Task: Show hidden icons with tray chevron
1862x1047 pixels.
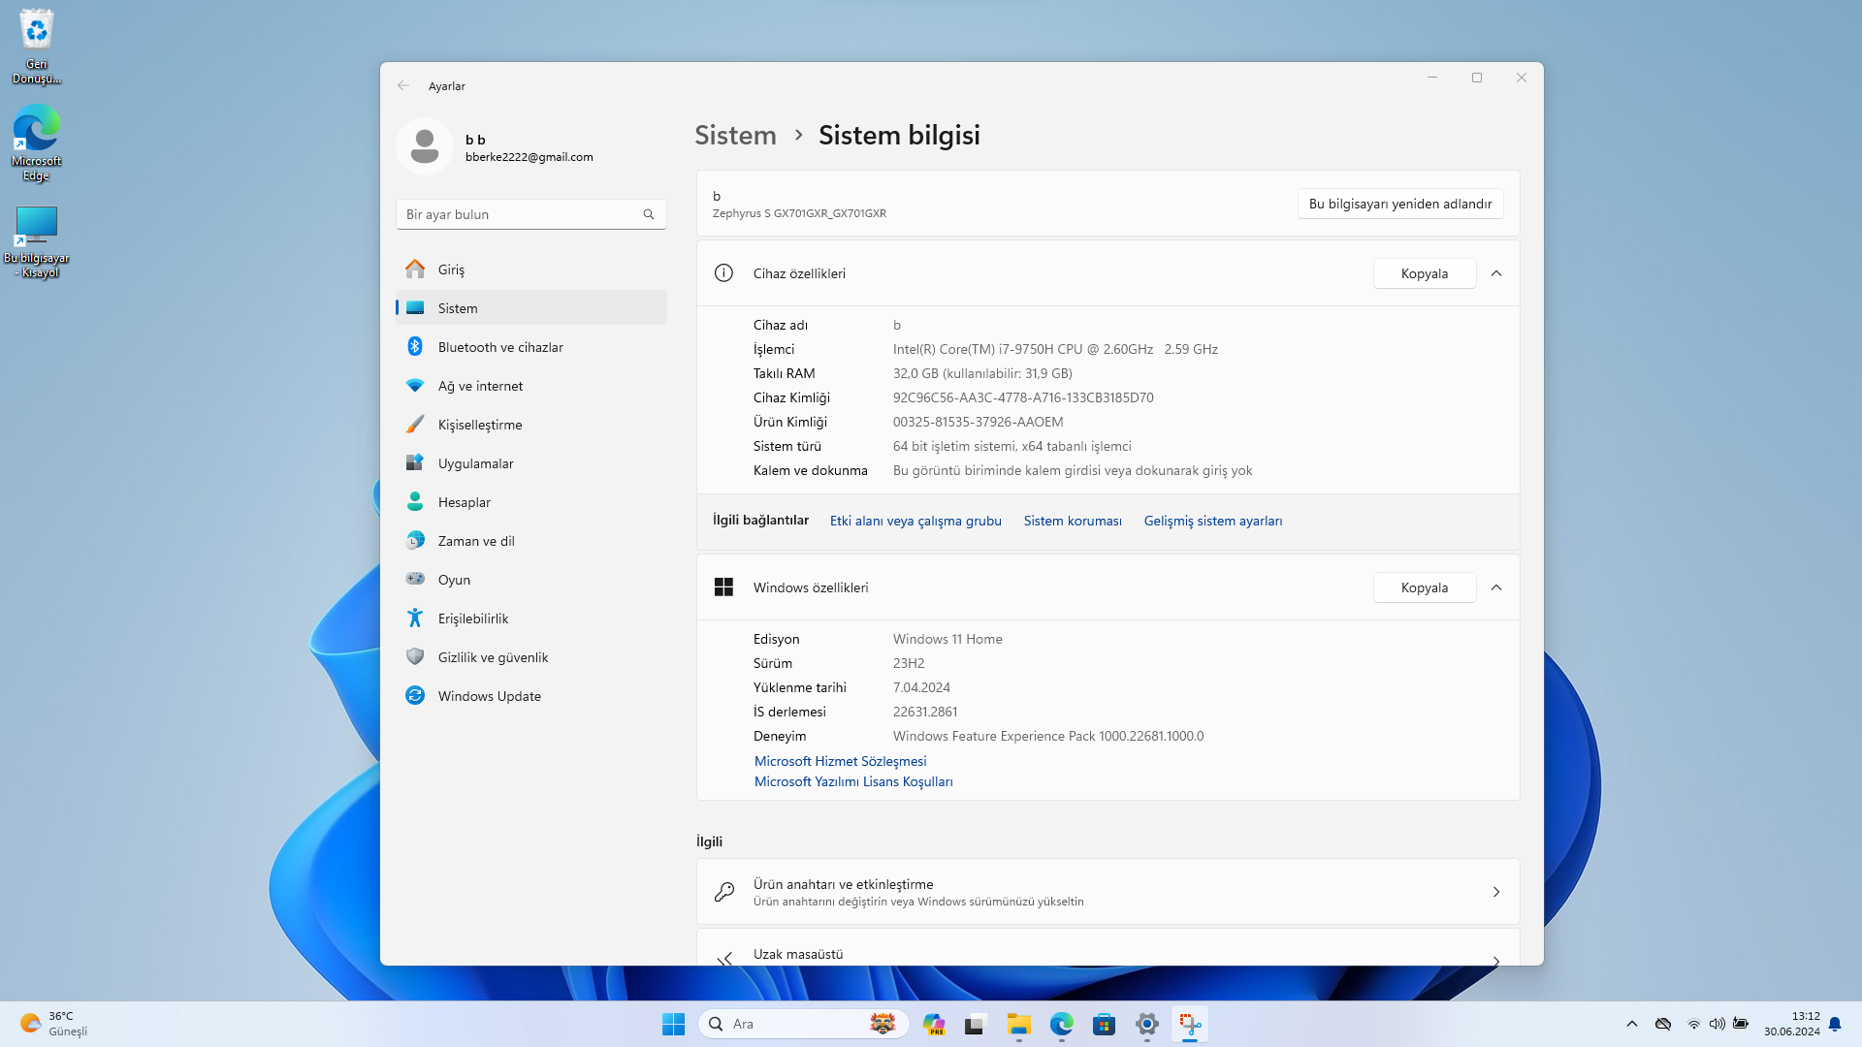Action: click(1632, 1024)
